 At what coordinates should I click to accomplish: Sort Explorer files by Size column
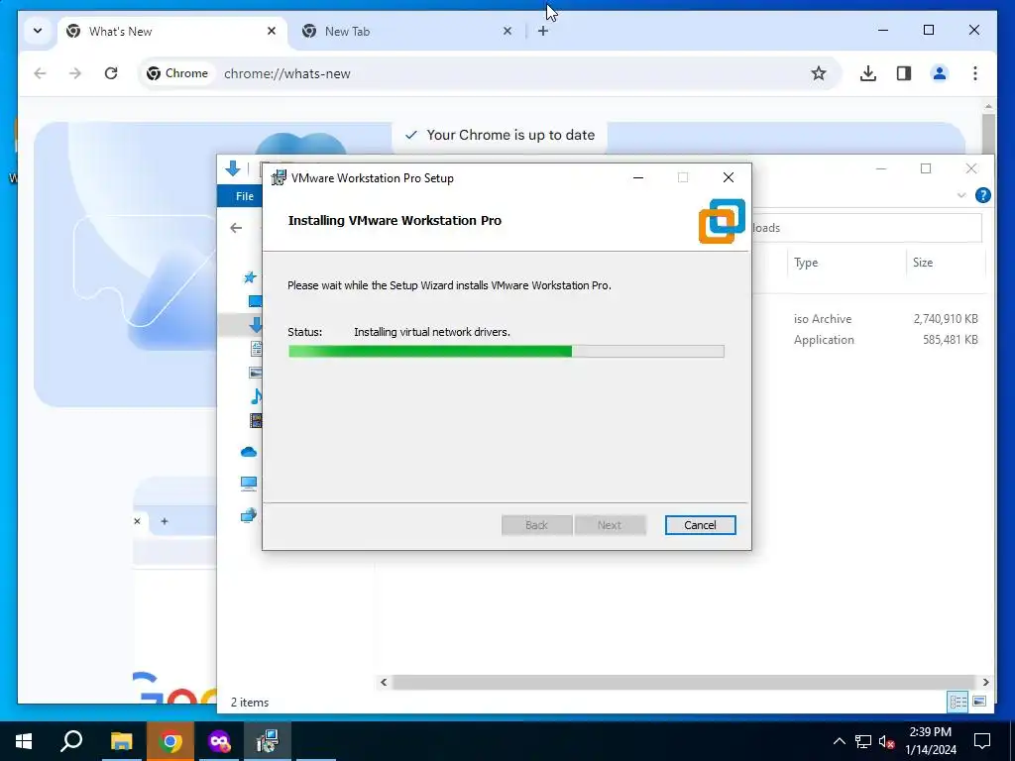(x=923, y=262)
